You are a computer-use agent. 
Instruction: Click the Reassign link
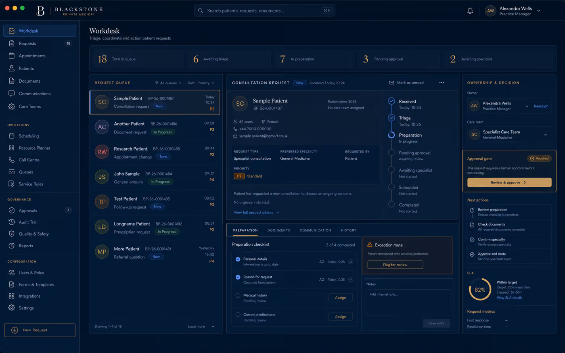pos(541,106)
